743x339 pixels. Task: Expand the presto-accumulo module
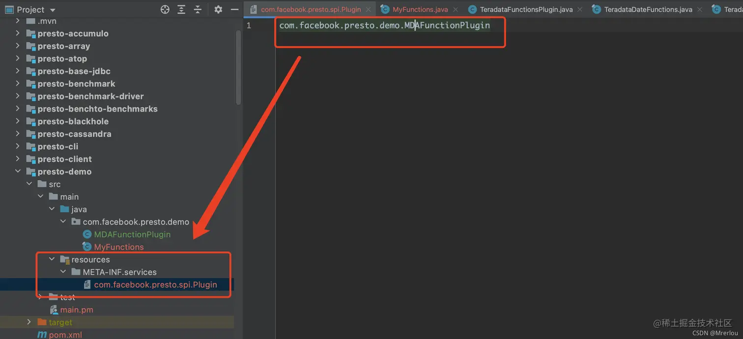[x=18, y=33]
